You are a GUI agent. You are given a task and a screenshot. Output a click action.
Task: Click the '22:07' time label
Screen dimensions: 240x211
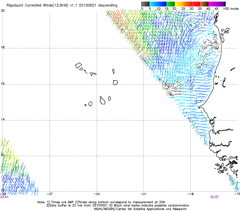(x=214, y=197)
